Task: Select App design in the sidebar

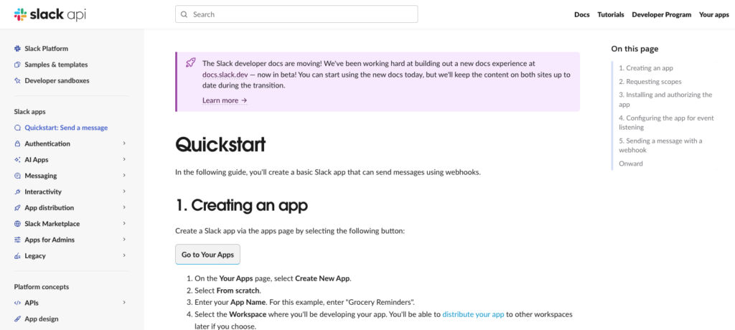Action: click(x=42, y=319)
